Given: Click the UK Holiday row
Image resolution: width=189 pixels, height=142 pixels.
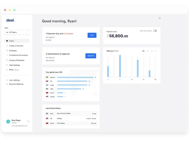Looking at the screenshot, I should (x=71, y=119).
